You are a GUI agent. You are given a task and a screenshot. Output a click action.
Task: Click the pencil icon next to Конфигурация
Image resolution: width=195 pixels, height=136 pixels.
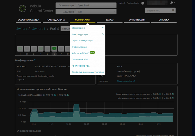(34, 60)
